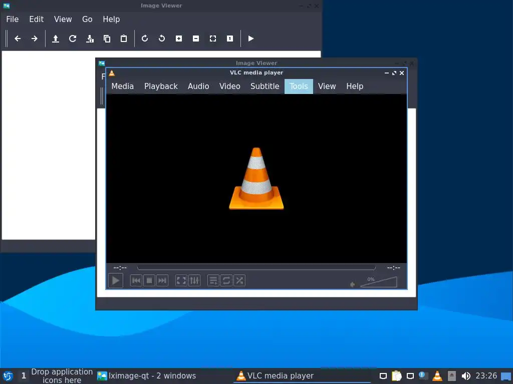The height and width of the screenshot is (384, 513).
Task: Paste image using Image Viewer clipboard icon
Action: click(124, 38)
